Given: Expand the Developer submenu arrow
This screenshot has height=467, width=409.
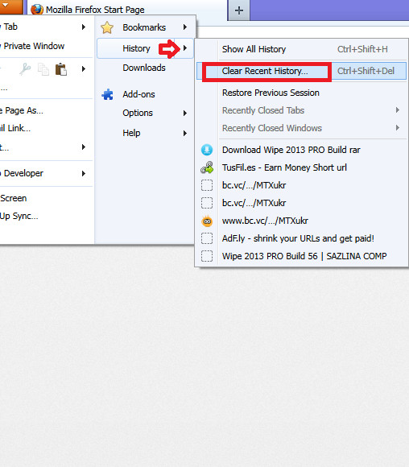Looking at the screenshot, I should pos(84,173).
